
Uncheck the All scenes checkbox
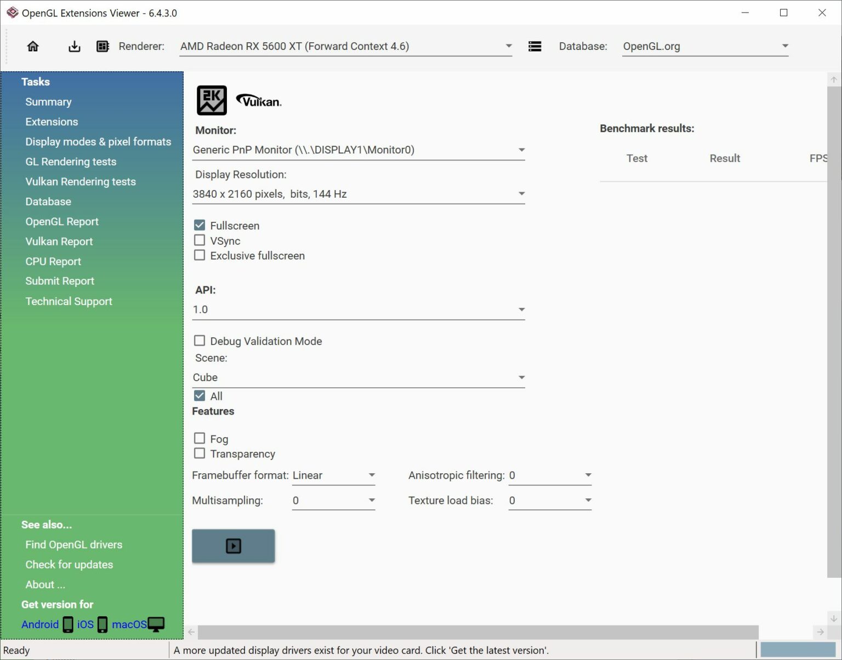[200, 395]
